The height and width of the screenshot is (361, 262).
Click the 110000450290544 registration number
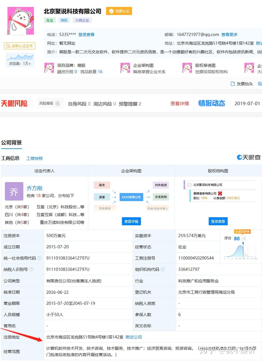(196, 258)
